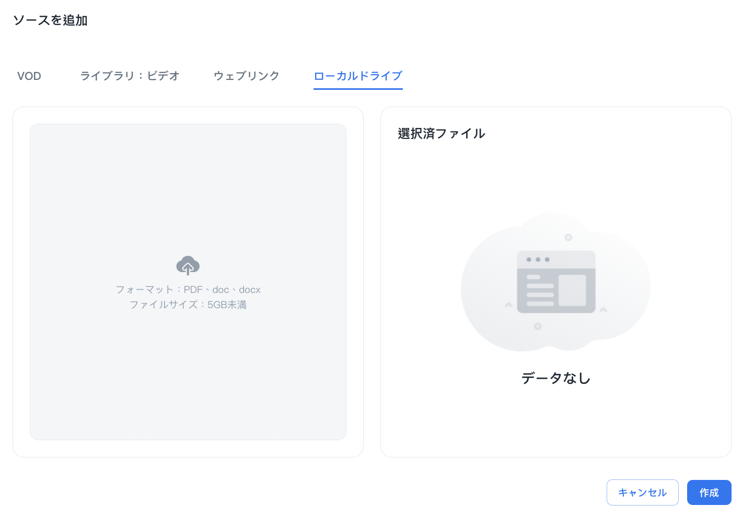742x517 pixels.
Task: Click the ソースを追加 dialog title
Action: [50, 20]
